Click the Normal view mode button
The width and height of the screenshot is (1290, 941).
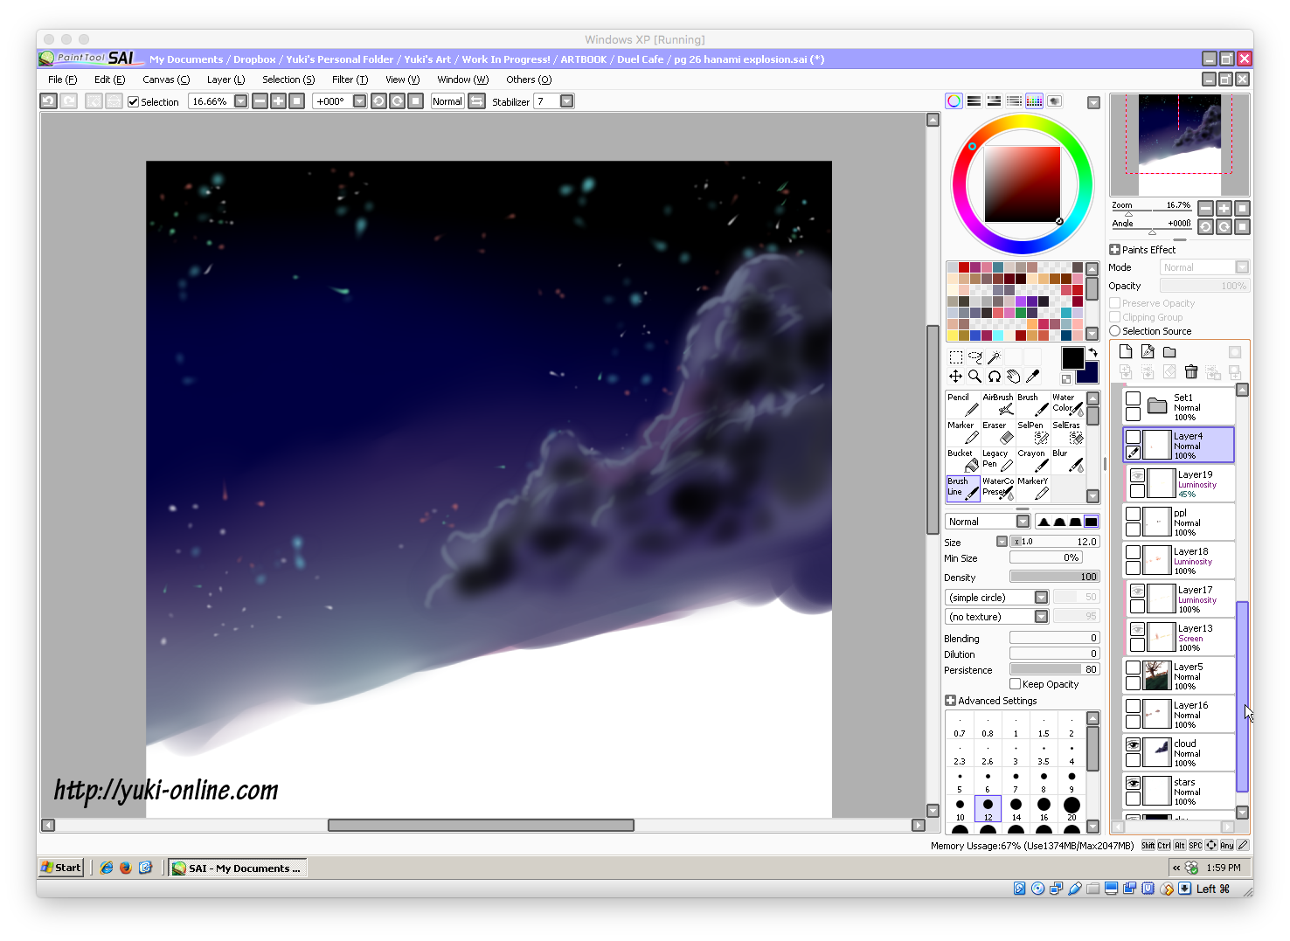(x=447, y=101)
